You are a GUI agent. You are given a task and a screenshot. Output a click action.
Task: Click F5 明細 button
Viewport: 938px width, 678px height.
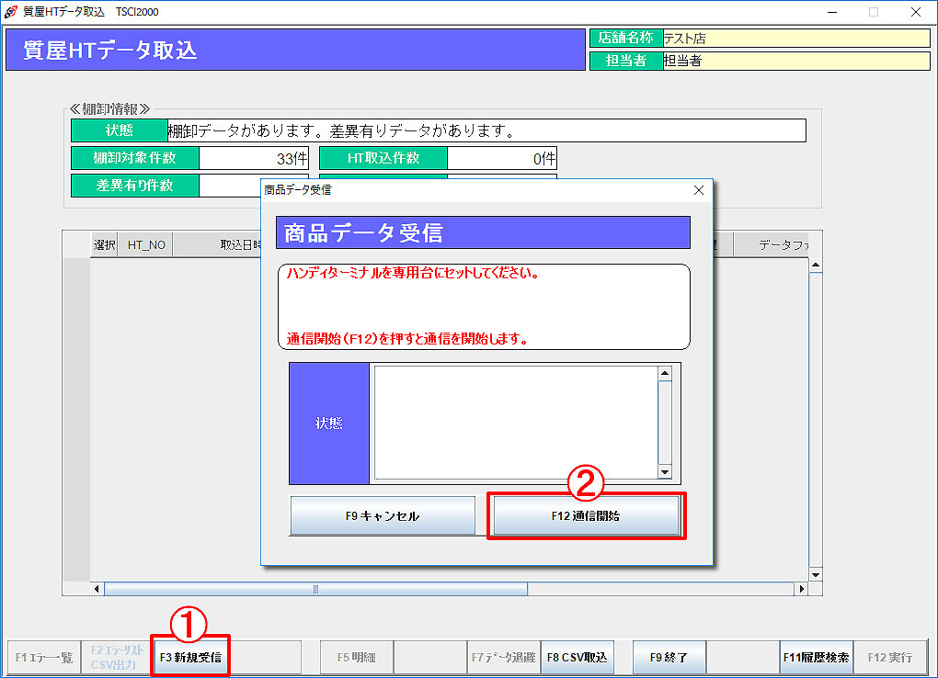point(357,657)
